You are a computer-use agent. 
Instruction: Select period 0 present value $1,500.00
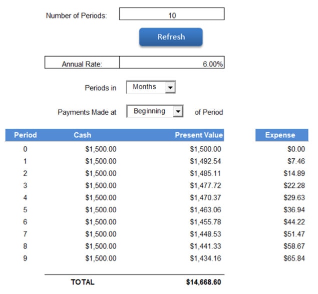pos(205,149)
